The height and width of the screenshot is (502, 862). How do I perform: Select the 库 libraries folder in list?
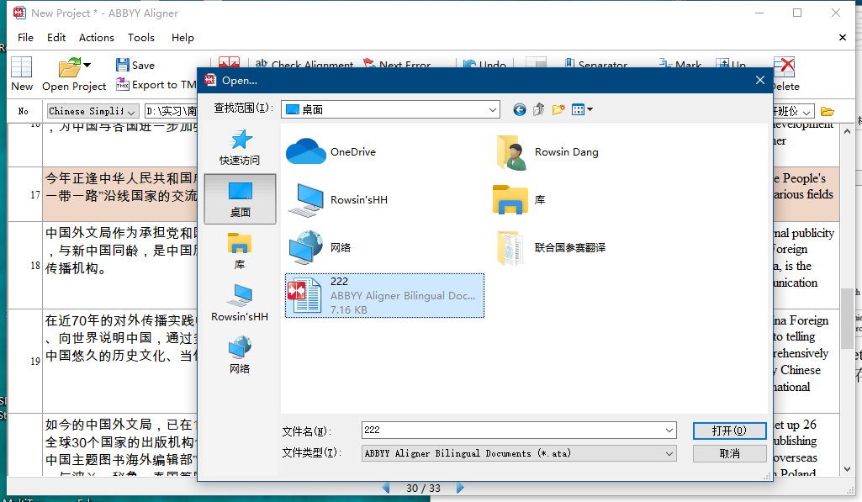(518, 199)
